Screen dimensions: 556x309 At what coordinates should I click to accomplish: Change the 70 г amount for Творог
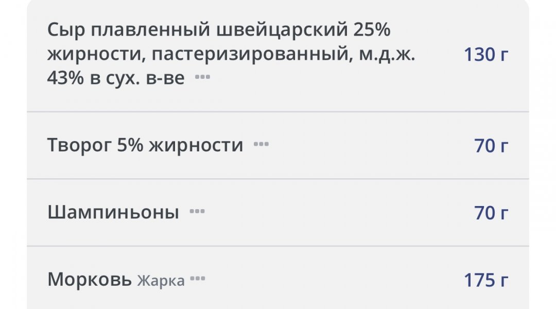click(x=491, y=146)
